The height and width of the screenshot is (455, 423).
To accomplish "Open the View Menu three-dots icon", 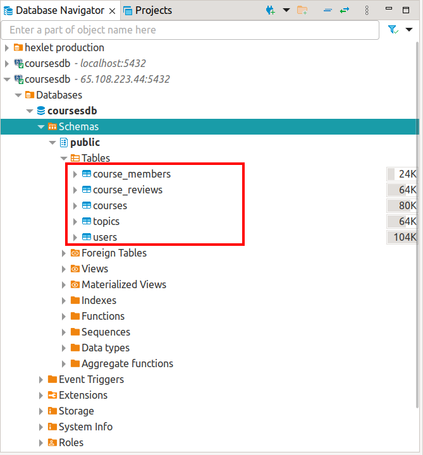I will point(367,10).
